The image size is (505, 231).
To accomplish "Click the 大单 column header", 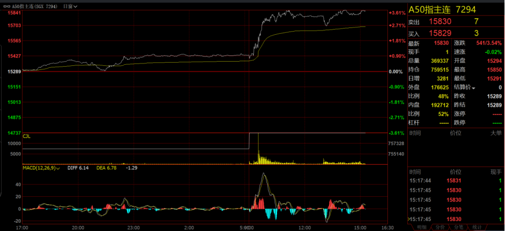I will [x=496, y=133].
